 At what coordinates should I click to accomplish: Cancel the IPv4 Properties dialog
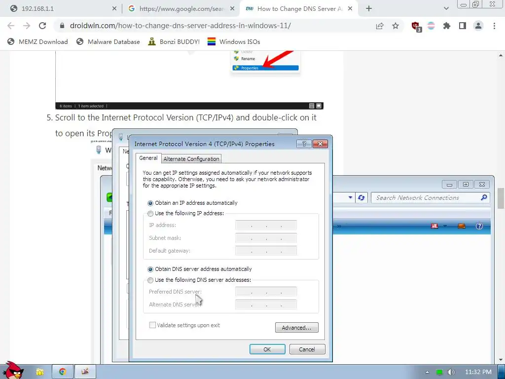pos(307,349)
